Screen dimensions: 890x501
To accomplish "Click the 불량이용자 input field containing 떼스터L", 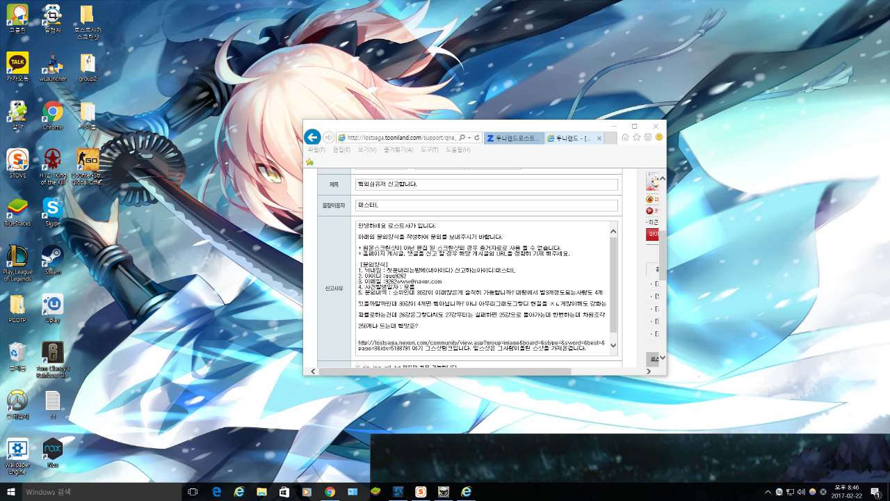I will [x=486, y=205].
